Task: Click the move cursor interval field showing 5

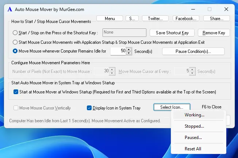Action: [x=182, y=71]
